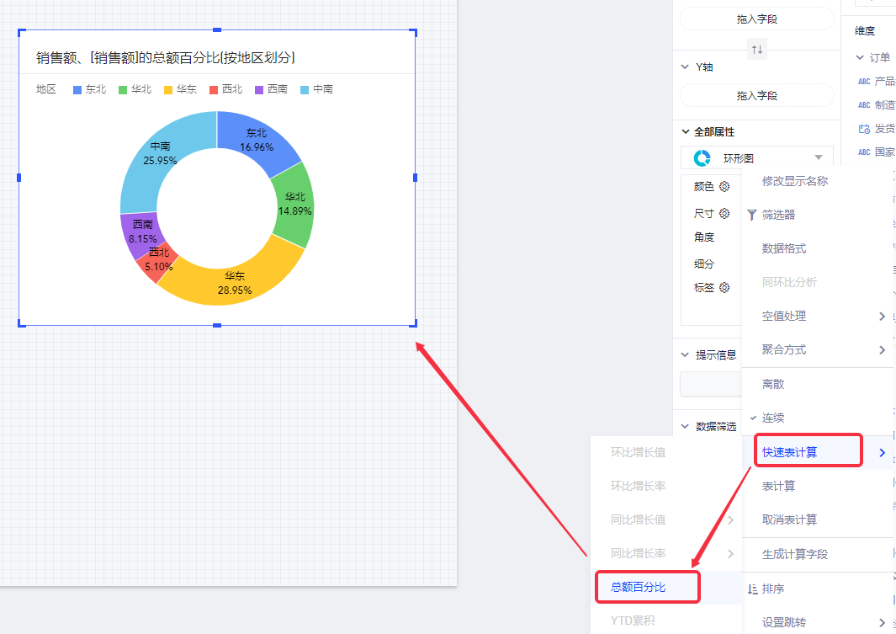Viewport: 896px width, 634px height.
Task: Open the 标签 gear settings
Action: 724,288
